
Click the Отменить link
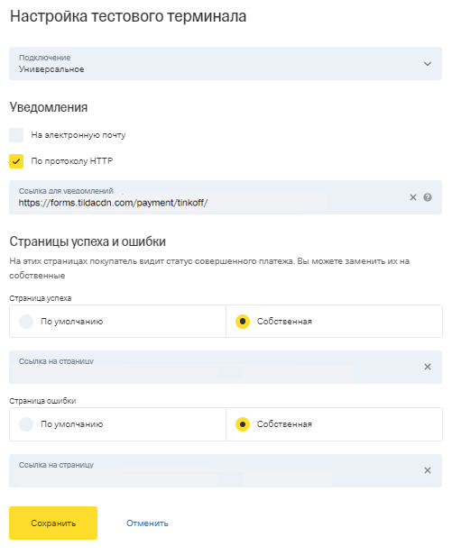click(x=147, y=523)
